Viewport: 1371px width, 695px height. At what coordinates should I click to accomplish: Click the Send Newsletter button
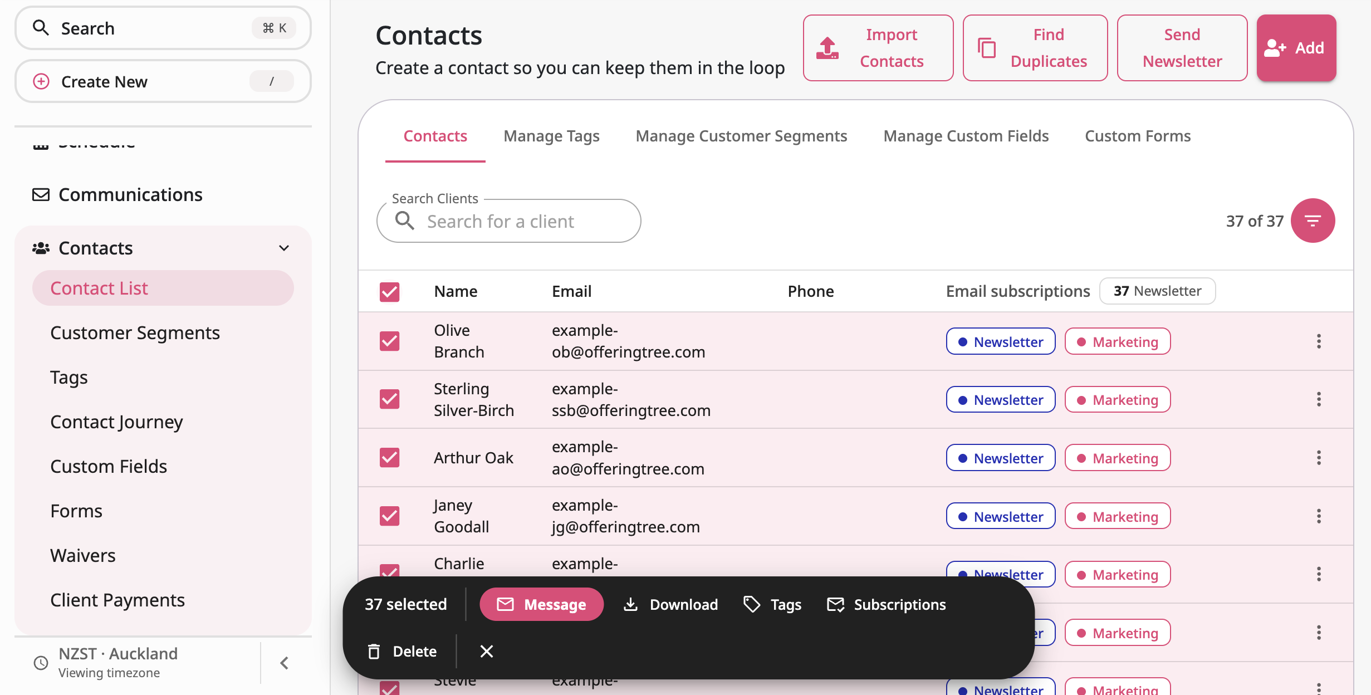coord(1182,48)
